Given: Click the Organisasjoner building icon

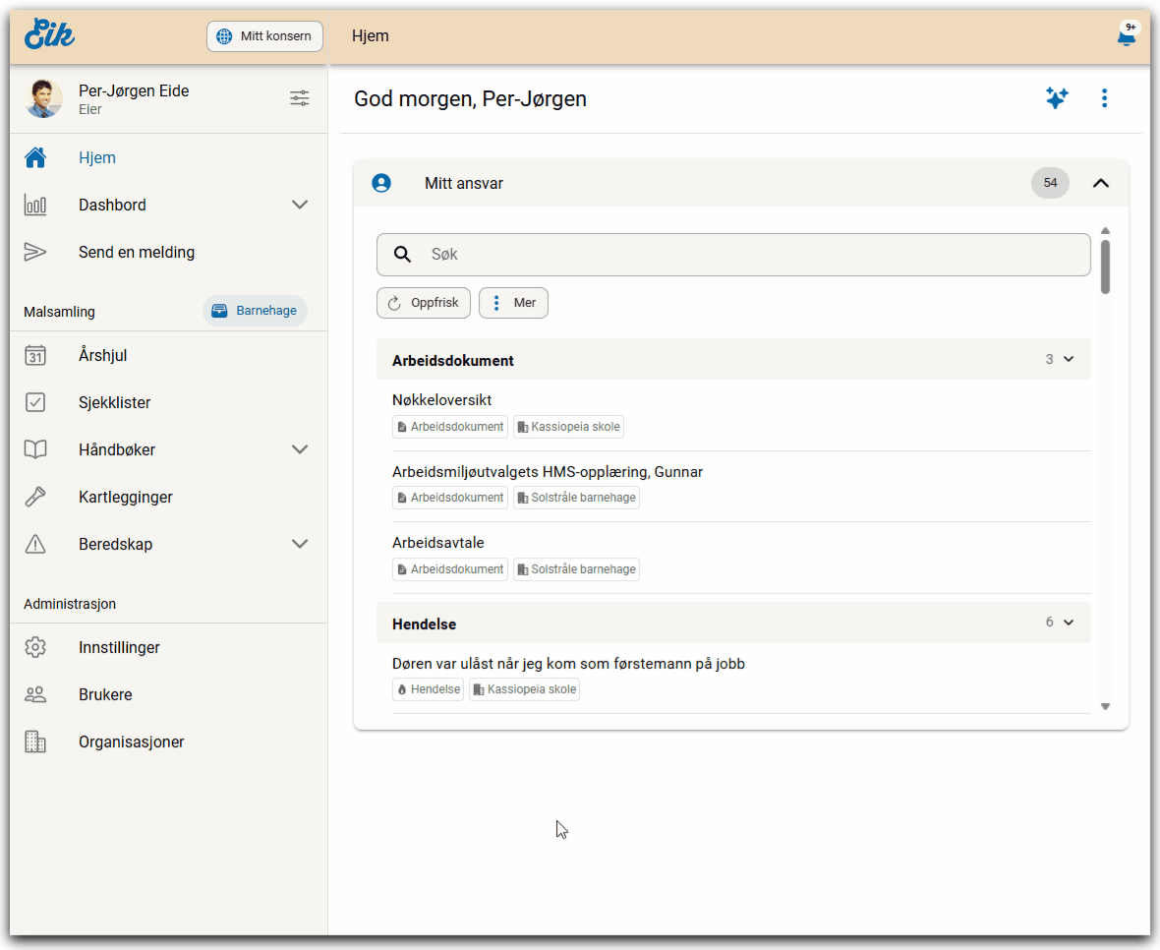Looking at the screenshot, I should pos(35,742).
